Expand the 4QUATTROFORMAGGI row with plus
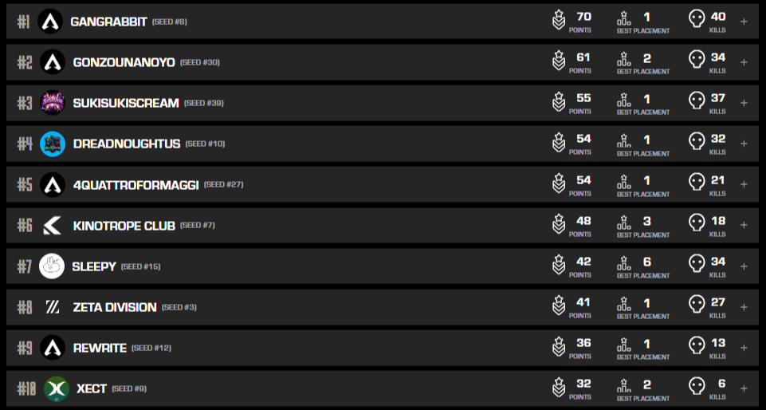This screenshot has height=410, width=766. coord(744,184)
